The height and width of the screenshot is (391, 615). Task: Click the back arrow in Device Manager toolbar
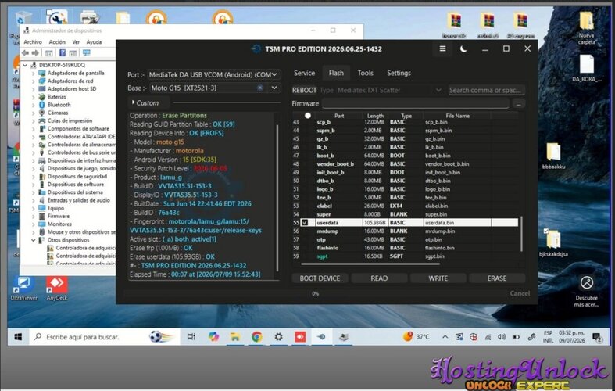pyautogui.click(x=26, y=53)
